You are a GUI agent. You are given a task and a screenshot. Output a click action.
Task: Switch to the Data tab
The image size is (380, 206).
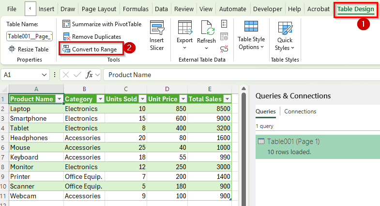(x=161, y=9)
